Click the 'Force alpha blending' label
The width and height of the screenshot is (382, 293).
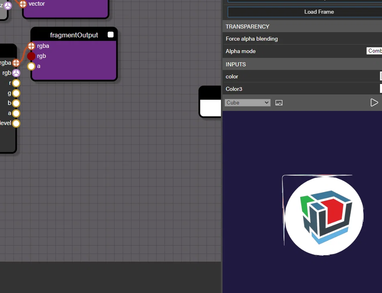click(x=252, y=39)
